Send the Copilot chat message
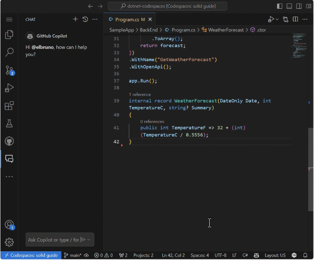This screenshot has height=260, width=314. pyautogui.click(x=83, y=239)
